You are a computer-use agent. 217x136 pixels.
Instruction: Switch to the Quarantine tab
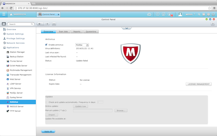[x=91, y=31]
